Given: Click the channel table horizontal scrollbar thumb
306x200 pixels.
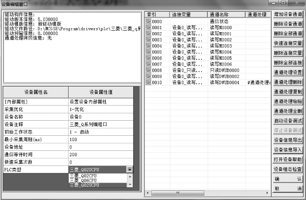Looking at the screenshot, I should pos(178,193).
